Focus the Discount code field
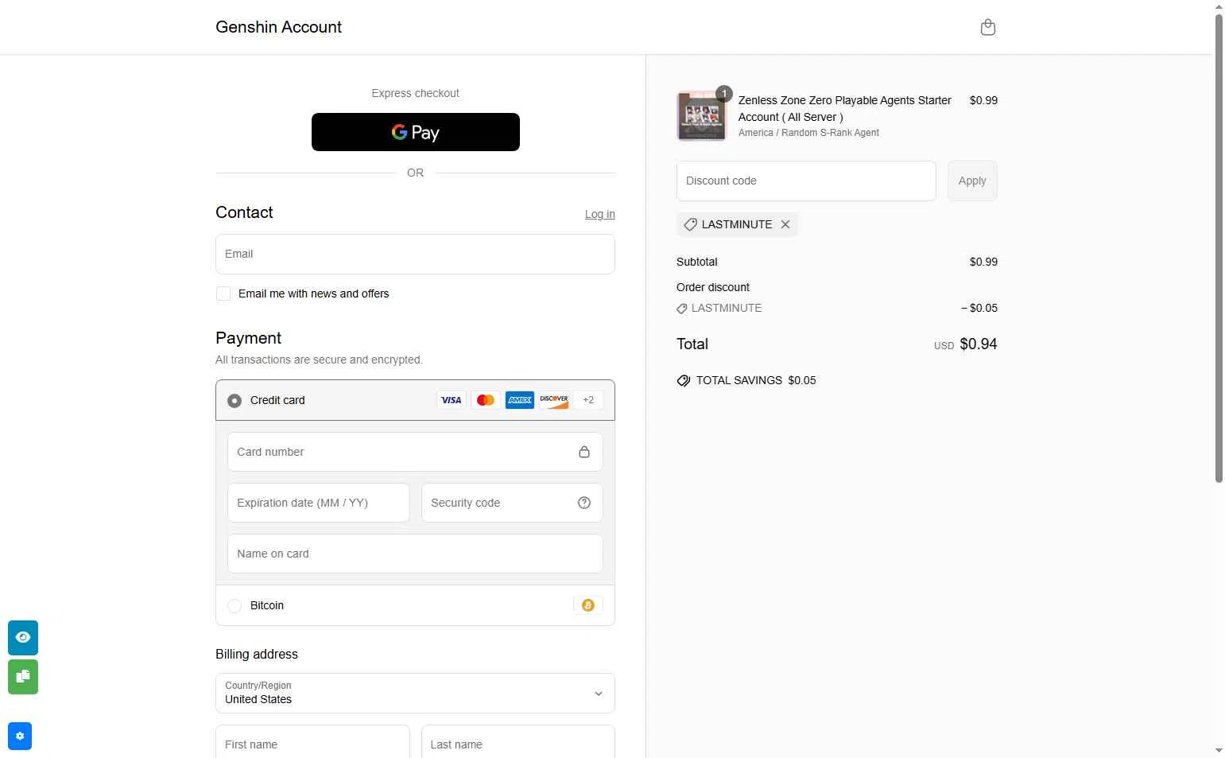1225x758 pixels. pyautogui.click(x=806, y=181)
